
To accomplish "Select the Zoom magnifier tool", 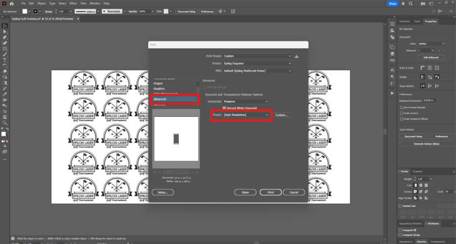I will [x=5, y=123].
